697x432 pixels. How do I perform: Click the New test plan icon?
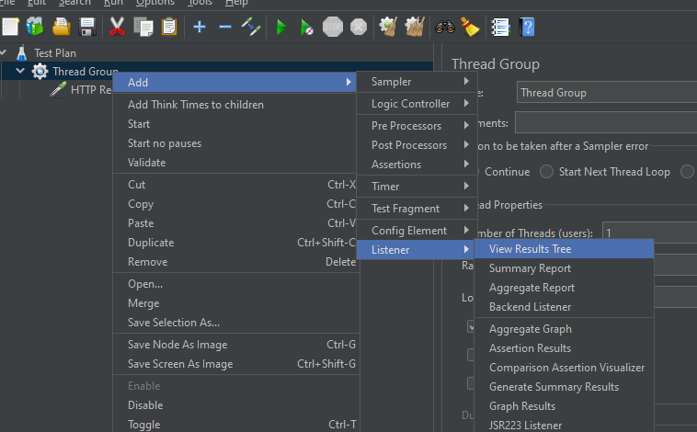click(11, 27)
